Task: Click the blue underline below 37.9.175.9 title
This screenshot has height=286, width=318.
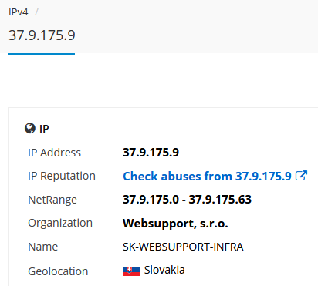Action: [42, 54]
